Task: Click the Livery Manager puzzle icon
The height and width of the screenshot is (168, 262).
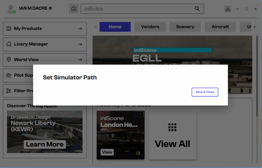Action: point(9,44)
